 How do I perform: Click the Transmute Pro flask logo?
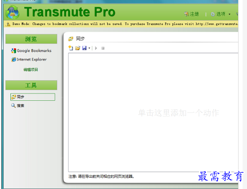tap(12, 12)
